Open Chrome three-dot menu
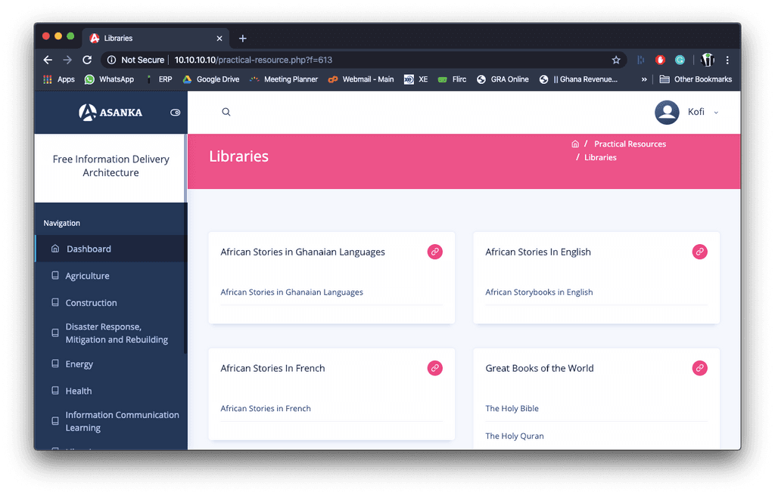The image size is (775, 495). coord(727,60)
